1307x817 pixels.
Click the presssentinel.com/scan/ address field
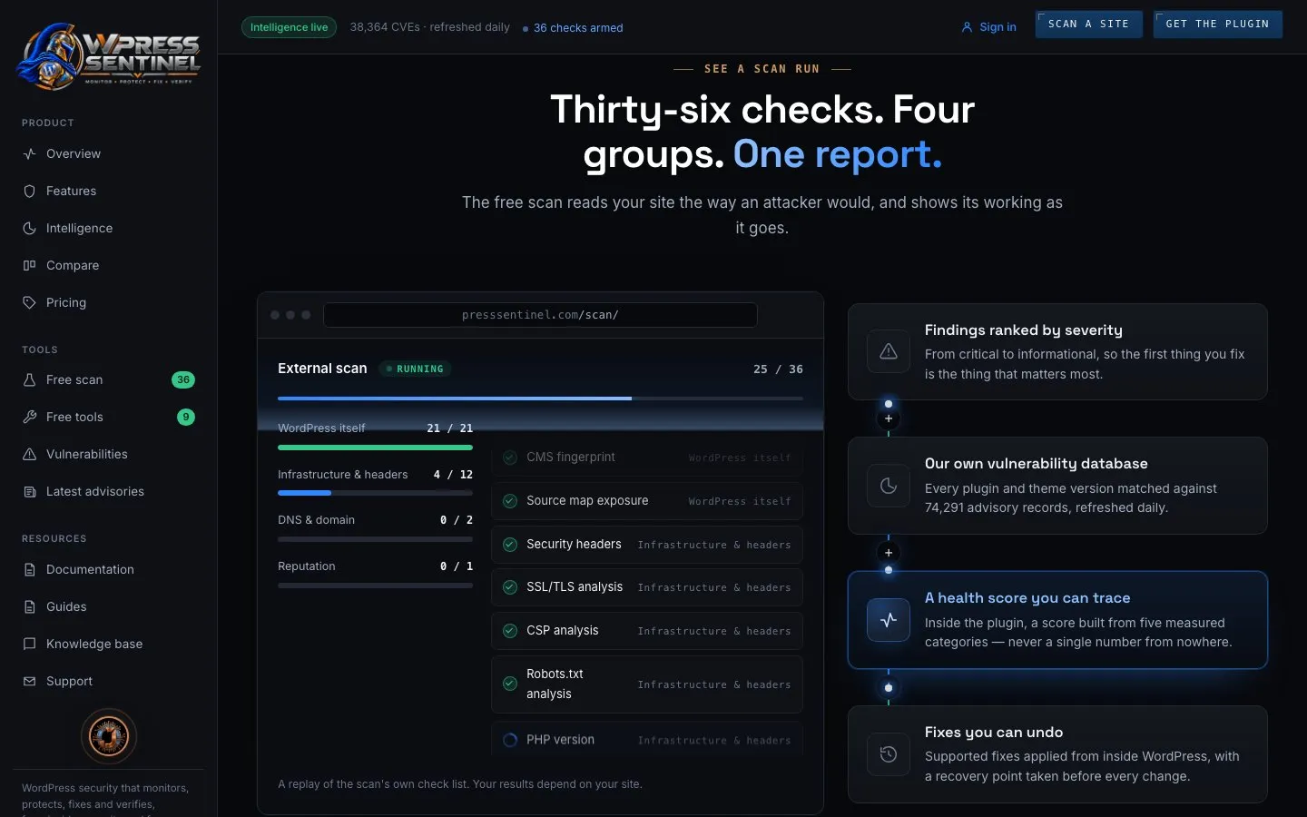click(x=540, y=315)
